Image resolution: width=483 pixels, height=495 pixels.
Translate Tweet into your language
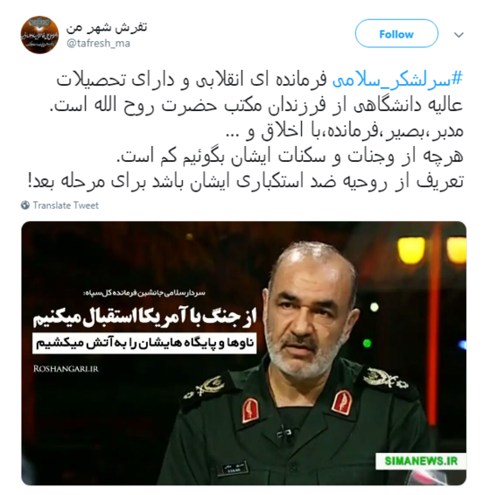pyautogui.click(x=66, y=206)
